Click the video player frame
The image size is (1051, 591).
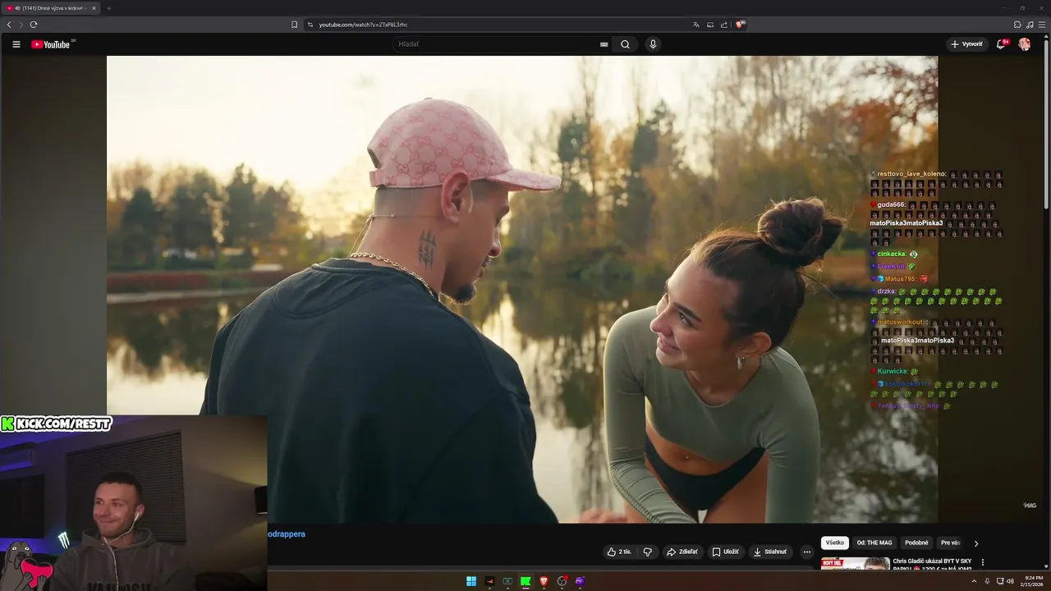522,289
